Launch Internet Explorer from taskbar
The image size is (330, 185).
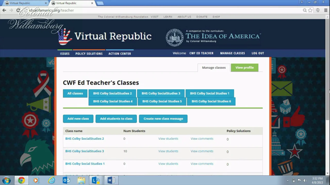point(52,180)
